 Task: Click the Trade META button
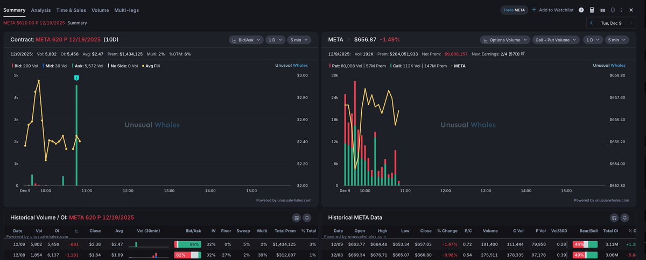pyautogui.click(x=514, y=10)
